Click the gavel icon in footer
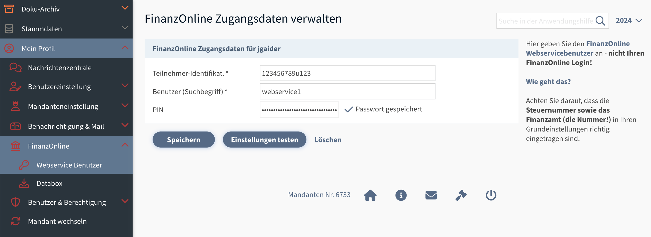 click(461, 195)
